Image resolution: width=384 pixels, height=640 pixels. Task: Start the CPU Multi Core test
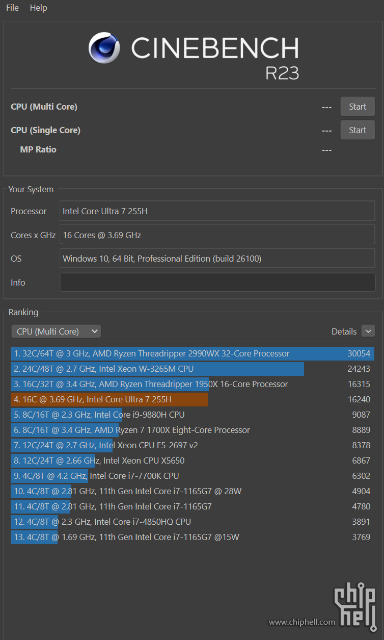(358, 107)
